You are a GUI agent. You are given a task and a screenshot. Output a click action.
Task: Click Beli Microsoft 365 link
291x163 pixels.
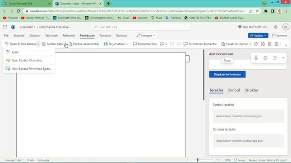click(x=253, y=27)
